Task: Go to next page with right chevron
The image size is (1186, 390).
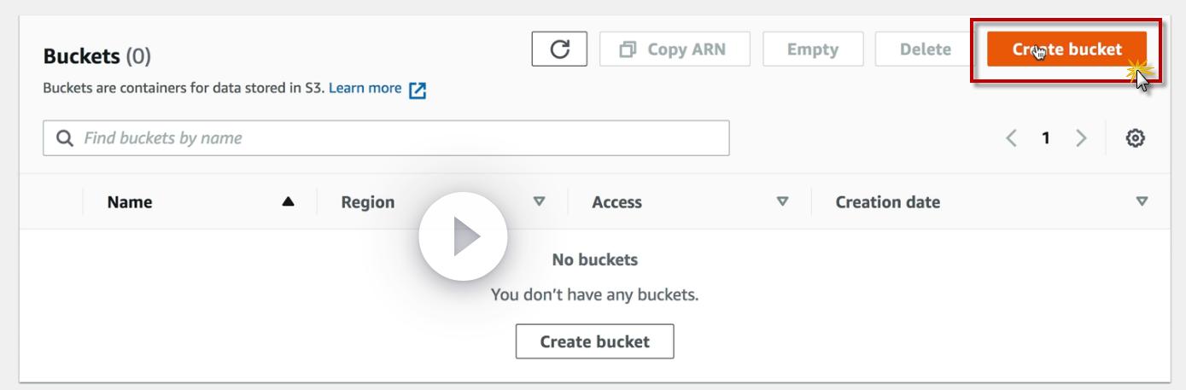Action: (x=1081, y=137)
